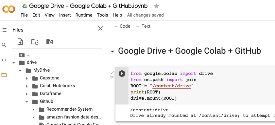Open the View menu
This screenshot has width=275, height=125.
click(x=50, y=15)
